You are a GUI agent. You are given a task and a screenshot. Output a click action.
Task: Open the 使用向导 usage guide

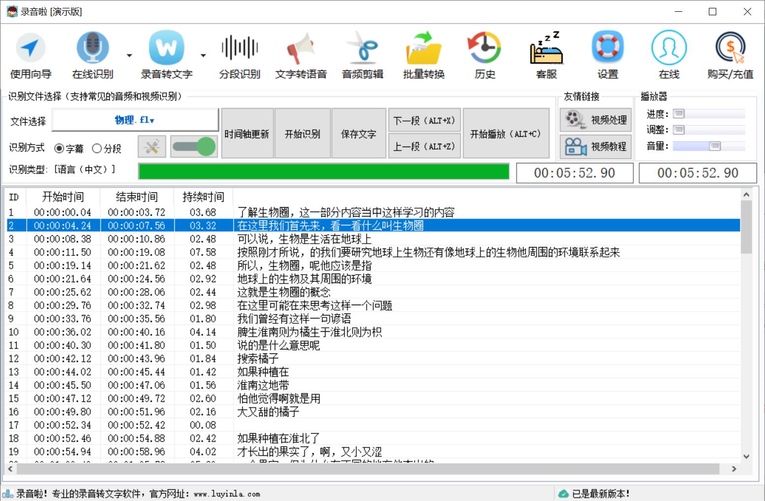tap(31, 55)
